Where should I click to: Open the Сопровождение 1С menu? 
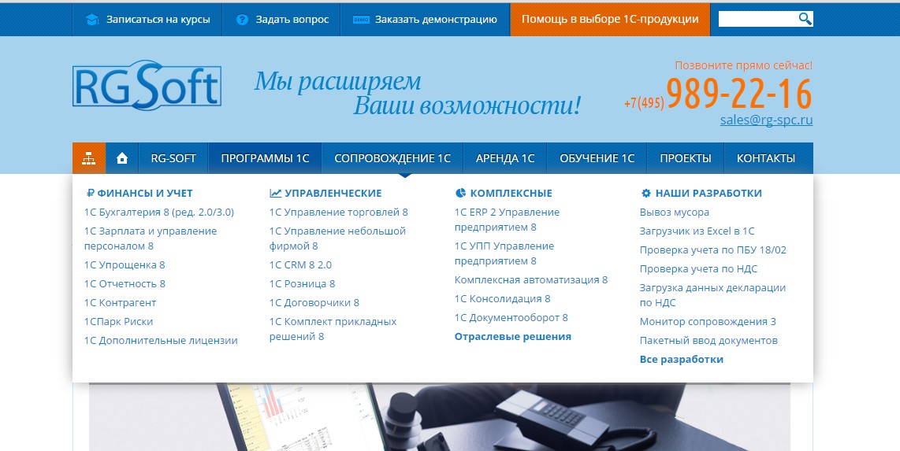tap(392, 158)
